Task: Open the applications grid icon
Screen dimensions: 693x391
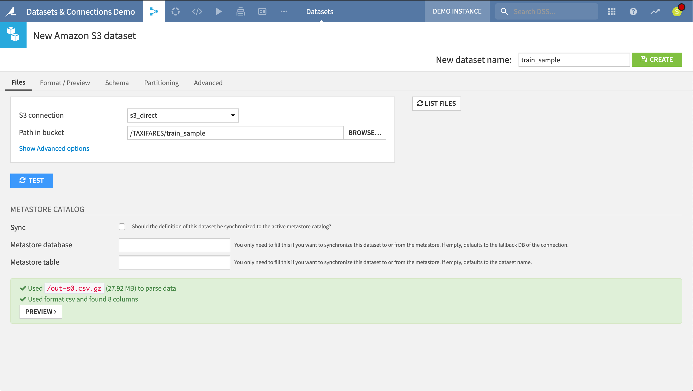Action: (611, 11)
